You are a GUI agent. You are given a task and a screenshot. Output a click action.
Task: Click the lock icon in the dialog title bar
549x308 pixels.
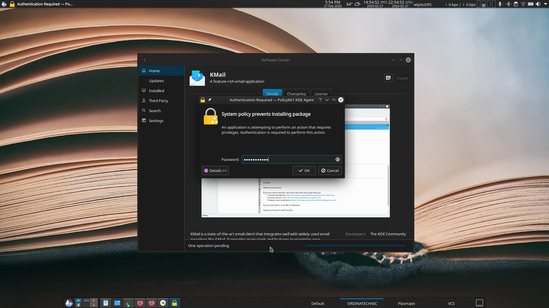202,100
